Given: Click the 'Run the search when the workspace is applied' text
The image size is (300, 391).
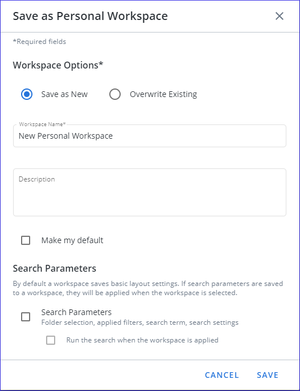Looking at the screenshot, I should [x=142, y=340].
